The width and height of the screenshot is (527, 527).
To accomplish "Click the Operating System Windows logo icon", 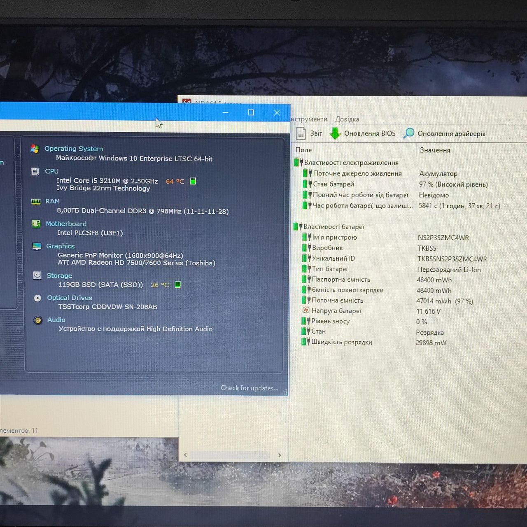I will 35,149.
